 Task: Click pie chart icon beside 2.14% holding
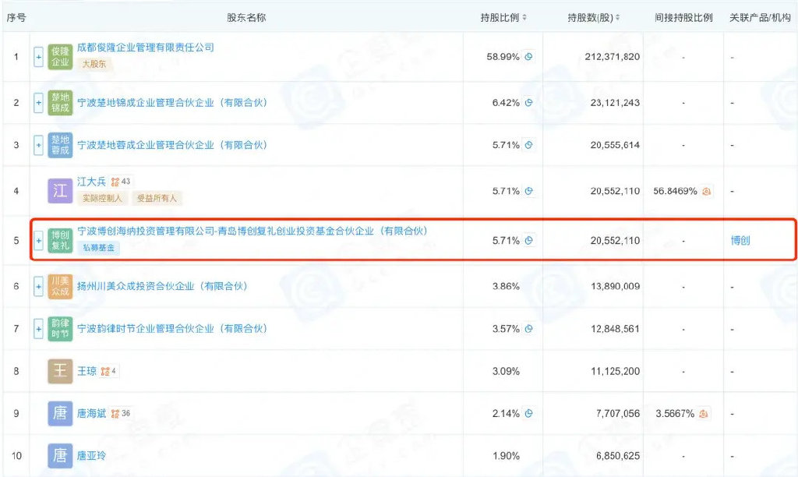529,413
